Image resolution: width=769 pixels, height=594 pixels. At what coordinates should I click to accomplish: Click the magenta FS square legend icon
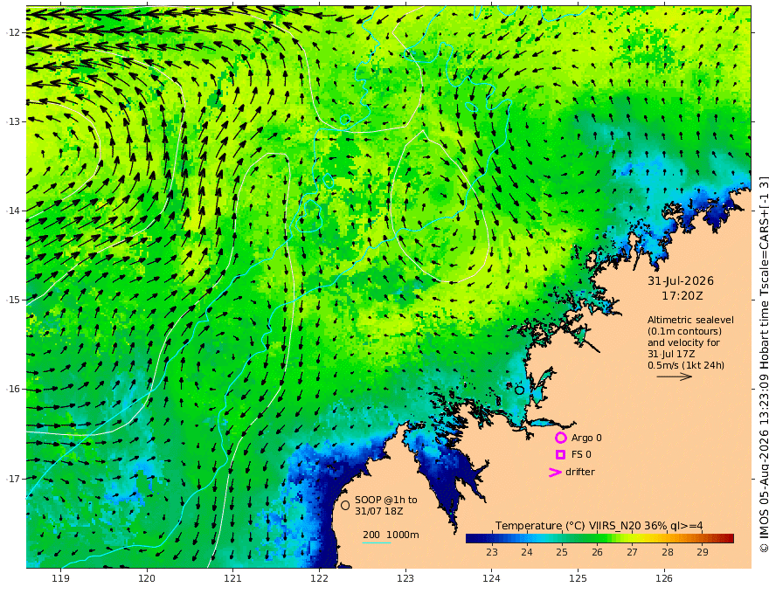pyautogui.click(x=560, y=455)
